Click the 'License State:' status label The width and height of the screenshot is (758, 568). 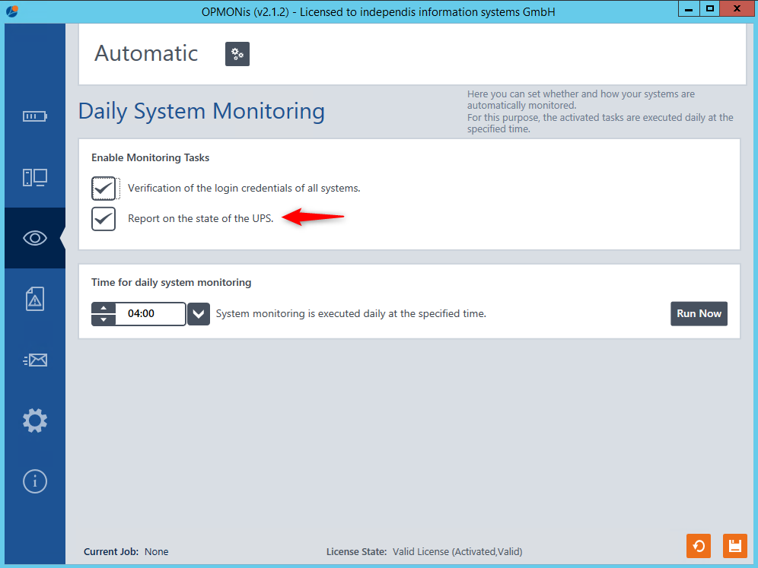357,551
